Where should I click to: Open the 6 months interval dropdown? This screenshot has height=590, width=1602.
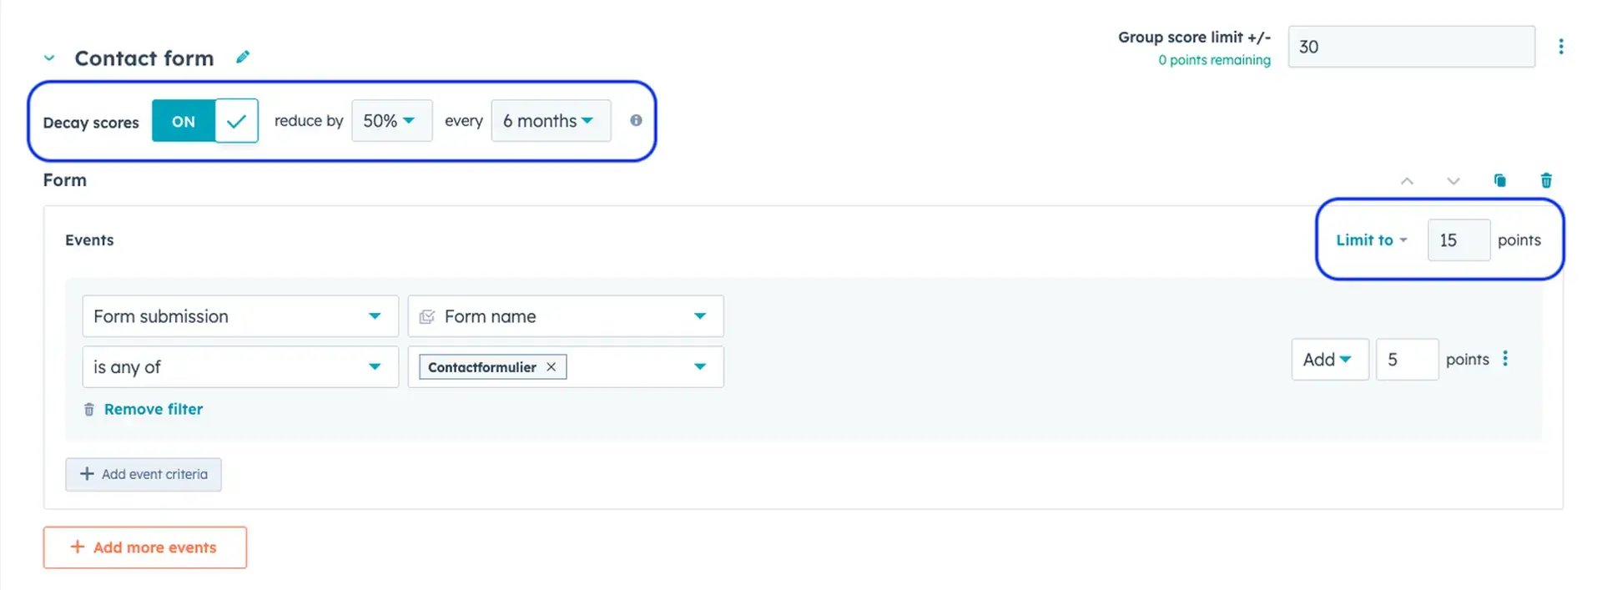pyautogui.click(x=551, y=121)
